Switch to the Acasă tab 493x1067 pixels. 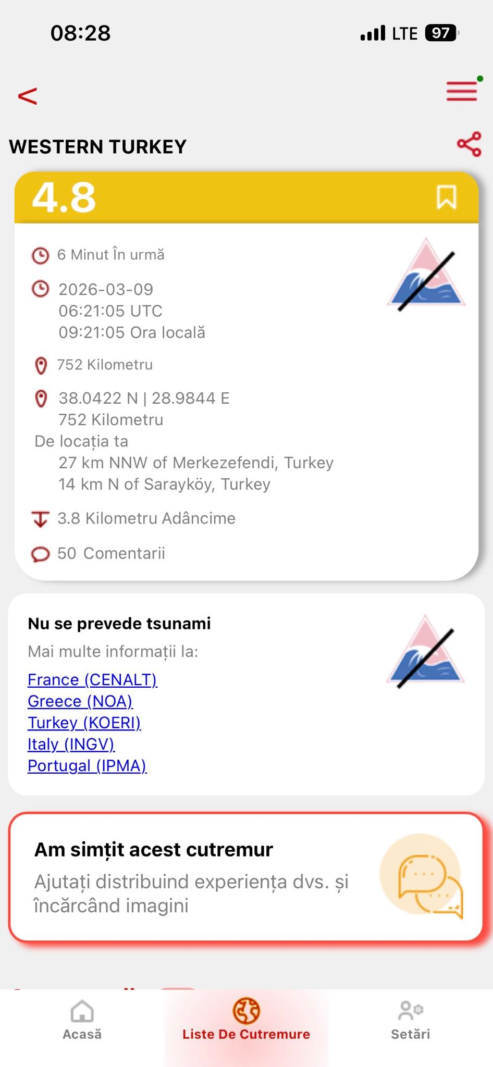[x=82, y=1020]
